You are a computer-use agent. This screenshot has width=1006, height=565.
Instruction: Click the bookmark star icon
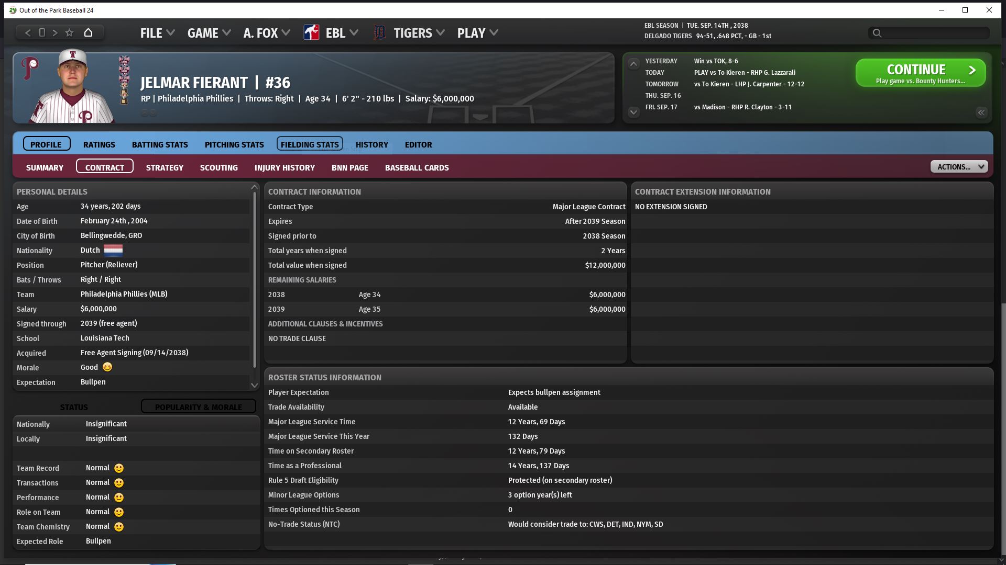69,32
